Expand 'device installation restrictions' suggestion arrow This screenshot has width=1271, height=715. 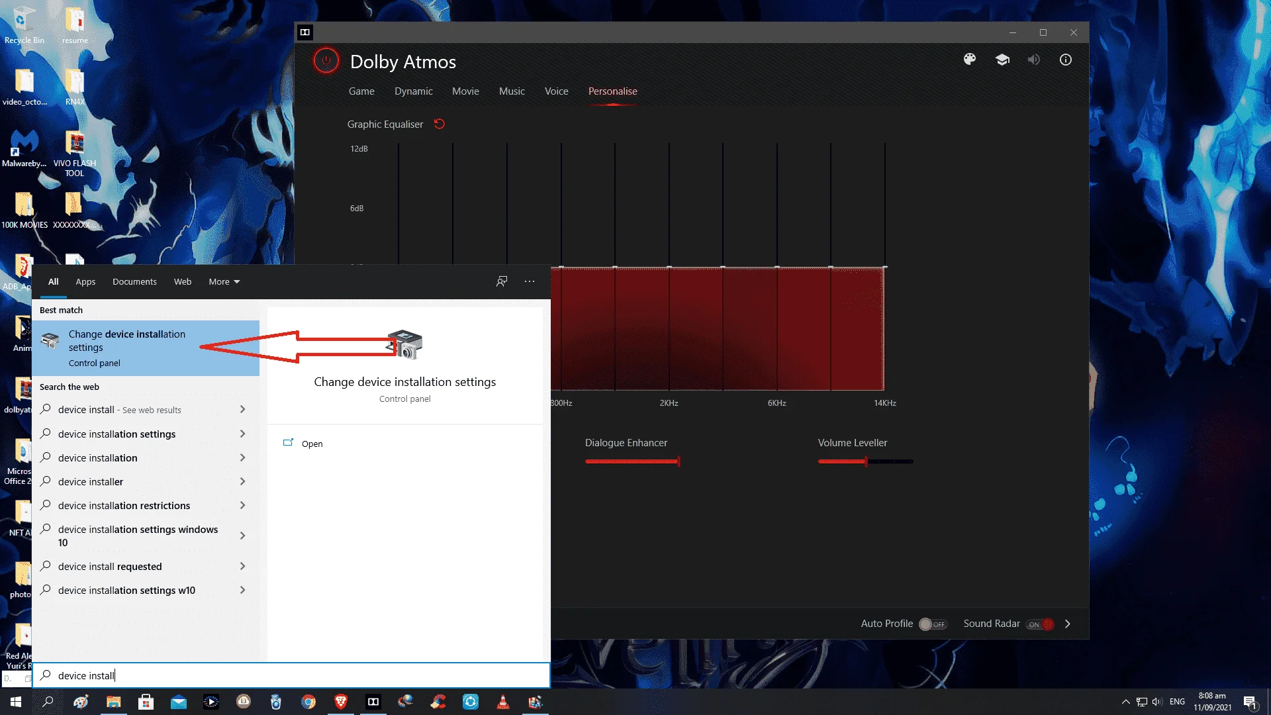point(242,505)
